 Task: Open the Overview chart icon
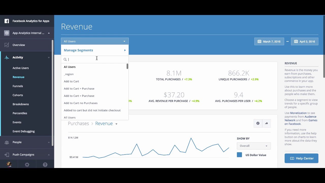click(7, 45)
